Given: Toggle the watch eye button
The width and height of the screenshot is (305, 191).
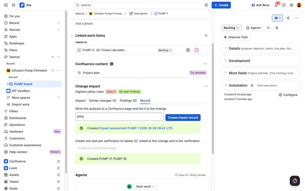Looking at the screenshot, I should tap(277, 18).
